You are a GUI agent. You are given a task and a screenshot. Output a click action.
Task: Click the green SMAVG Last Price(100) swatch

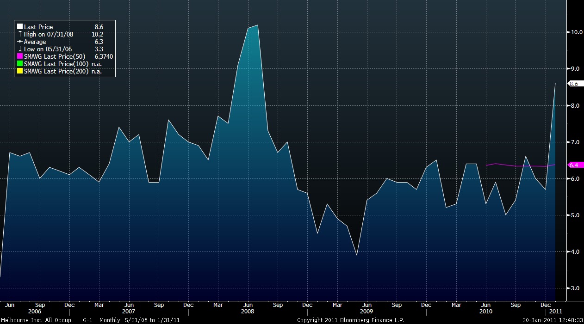20,64
